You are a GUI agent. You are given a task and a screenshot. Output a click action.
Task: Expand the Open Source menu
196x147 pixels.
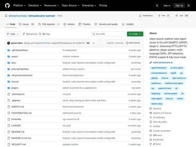pos(70,6)
